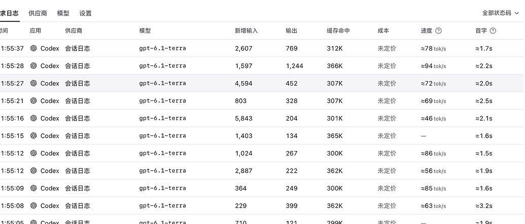
Task: Click the 模型 column header
Action: point(145,31)
